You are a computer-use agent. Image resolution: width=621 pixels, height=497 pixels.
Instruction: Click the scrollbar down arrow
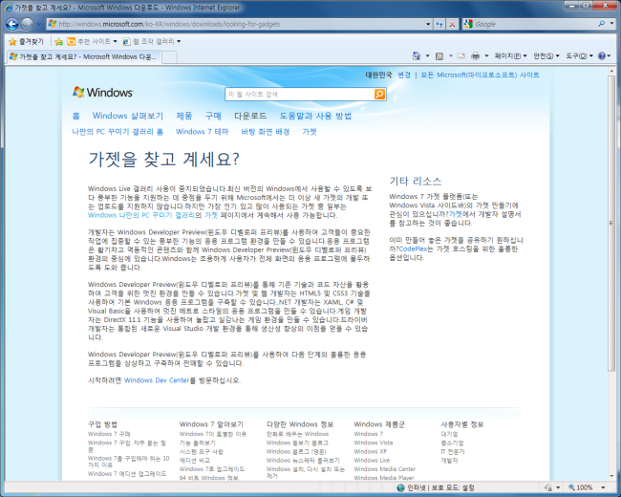click(x=611, y=476)
